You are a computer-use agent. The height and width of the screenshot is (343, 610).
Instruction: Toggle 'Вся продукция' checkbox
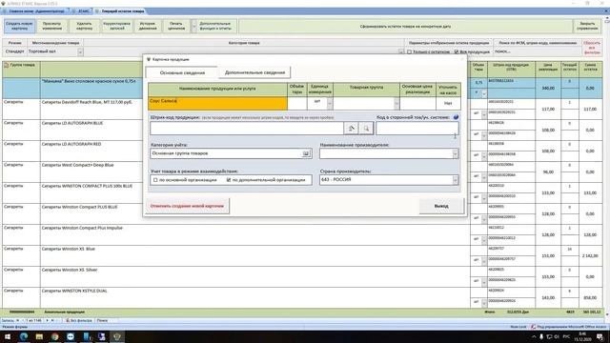pos(457,51)
